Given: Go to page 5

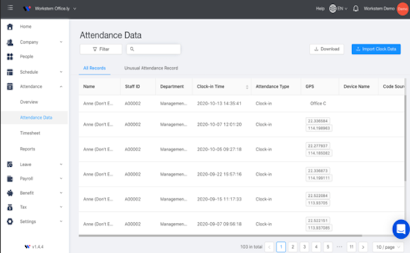Looking at the screenshot, I should click(328, 247).
